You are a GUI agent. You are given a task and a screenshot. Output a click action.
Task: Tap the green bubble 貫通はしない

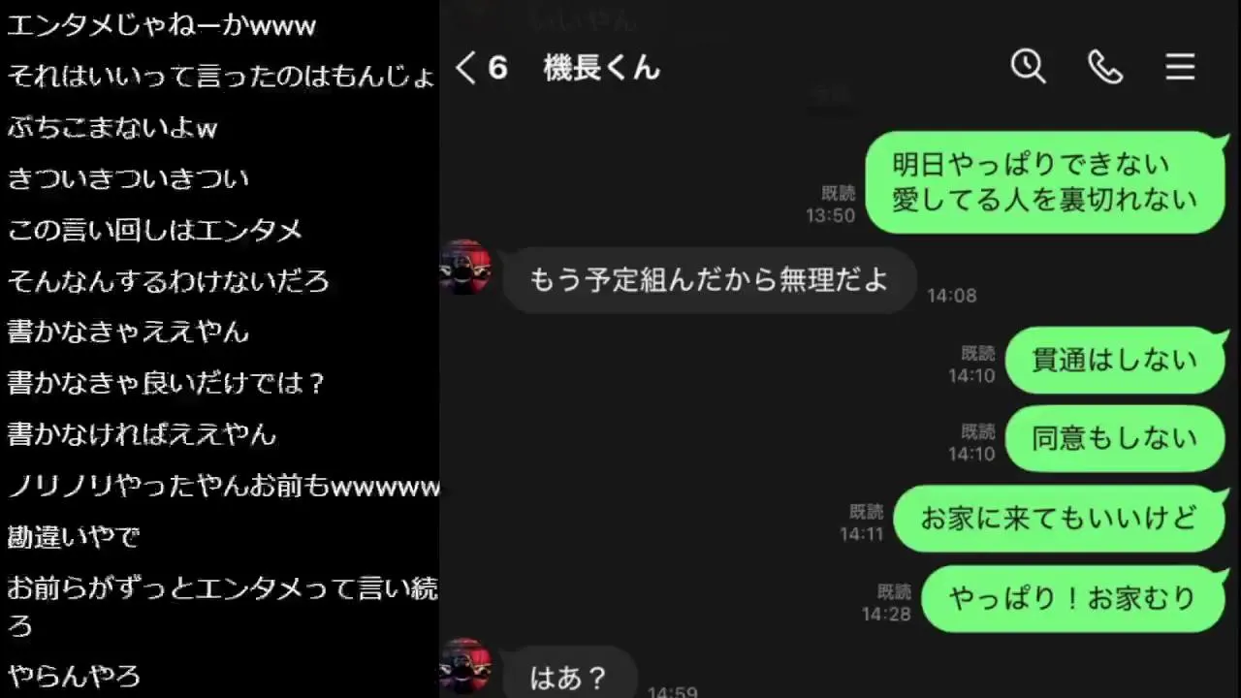click(1116, 360)
